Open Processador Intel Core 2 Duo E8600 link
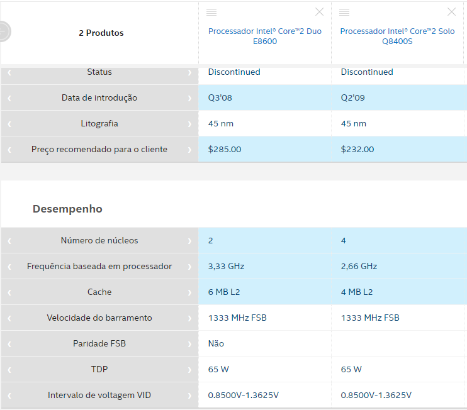The image size is (467, 410). click(x=265, y=36)
